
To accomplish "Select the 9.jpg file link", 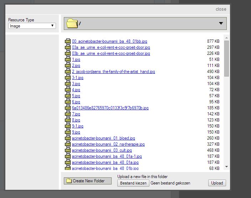I will (76, 132).
